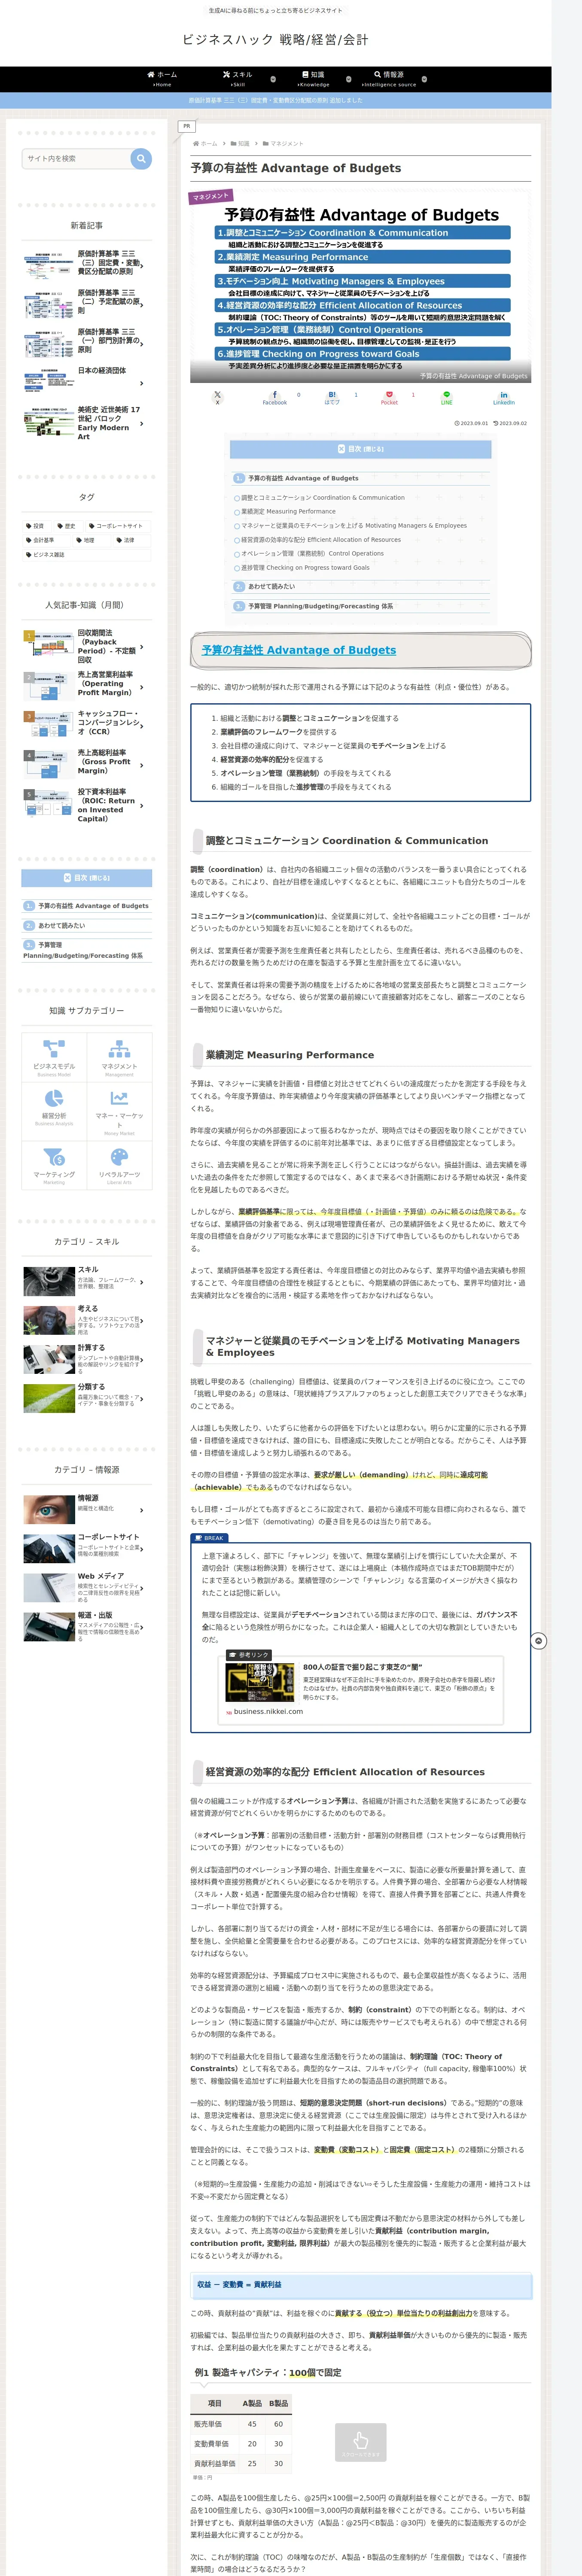The height and width of the screenshot is (2576, 582).
Task: Open the 知識 Knowledge nav menu item
Action: [313, 79]
